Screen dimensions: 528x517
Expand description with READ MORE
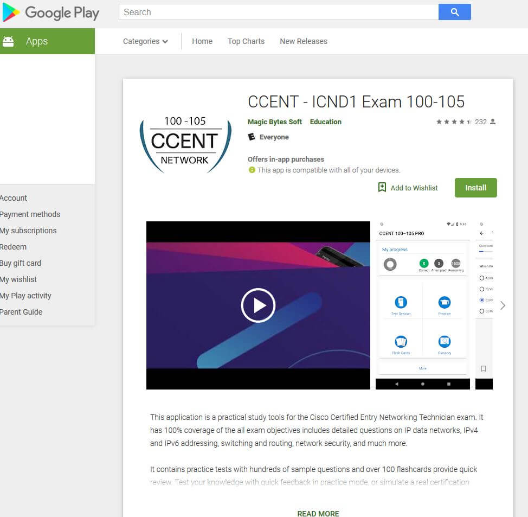pyautogui.click(x=318, y=513)
